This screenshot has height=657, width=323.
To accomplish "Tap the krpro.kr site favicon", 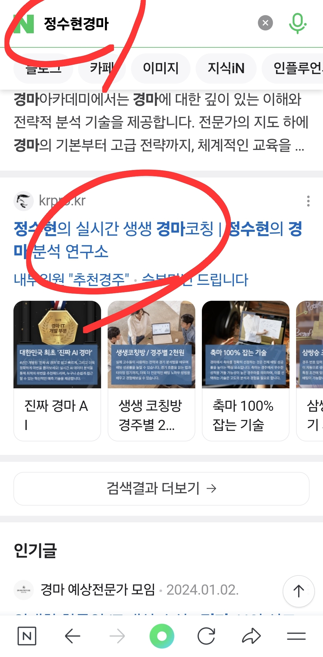I will (24, 201).
